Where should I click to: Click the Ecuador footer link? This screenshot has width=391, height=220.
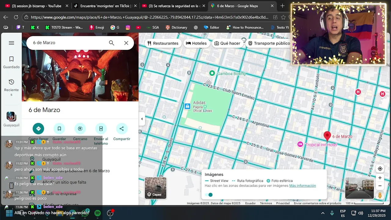pos(250,204)
